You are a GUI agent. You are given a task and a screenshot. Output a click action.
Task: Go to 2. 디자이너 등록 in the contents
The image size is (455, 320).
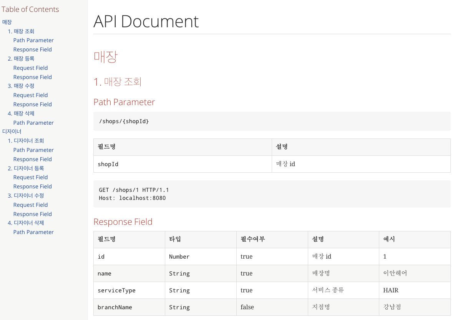26,168
